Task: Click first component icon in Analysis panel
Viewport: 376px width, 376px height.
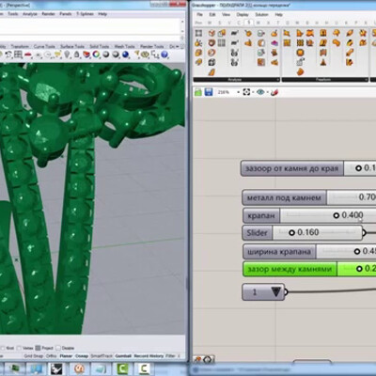Action: pos(198,33)
